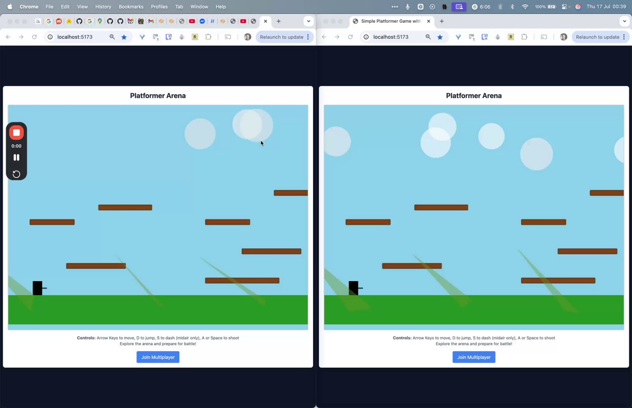Open the profile avatar in the left window
Screen dimensions: 632x408
tap(248, 37)
